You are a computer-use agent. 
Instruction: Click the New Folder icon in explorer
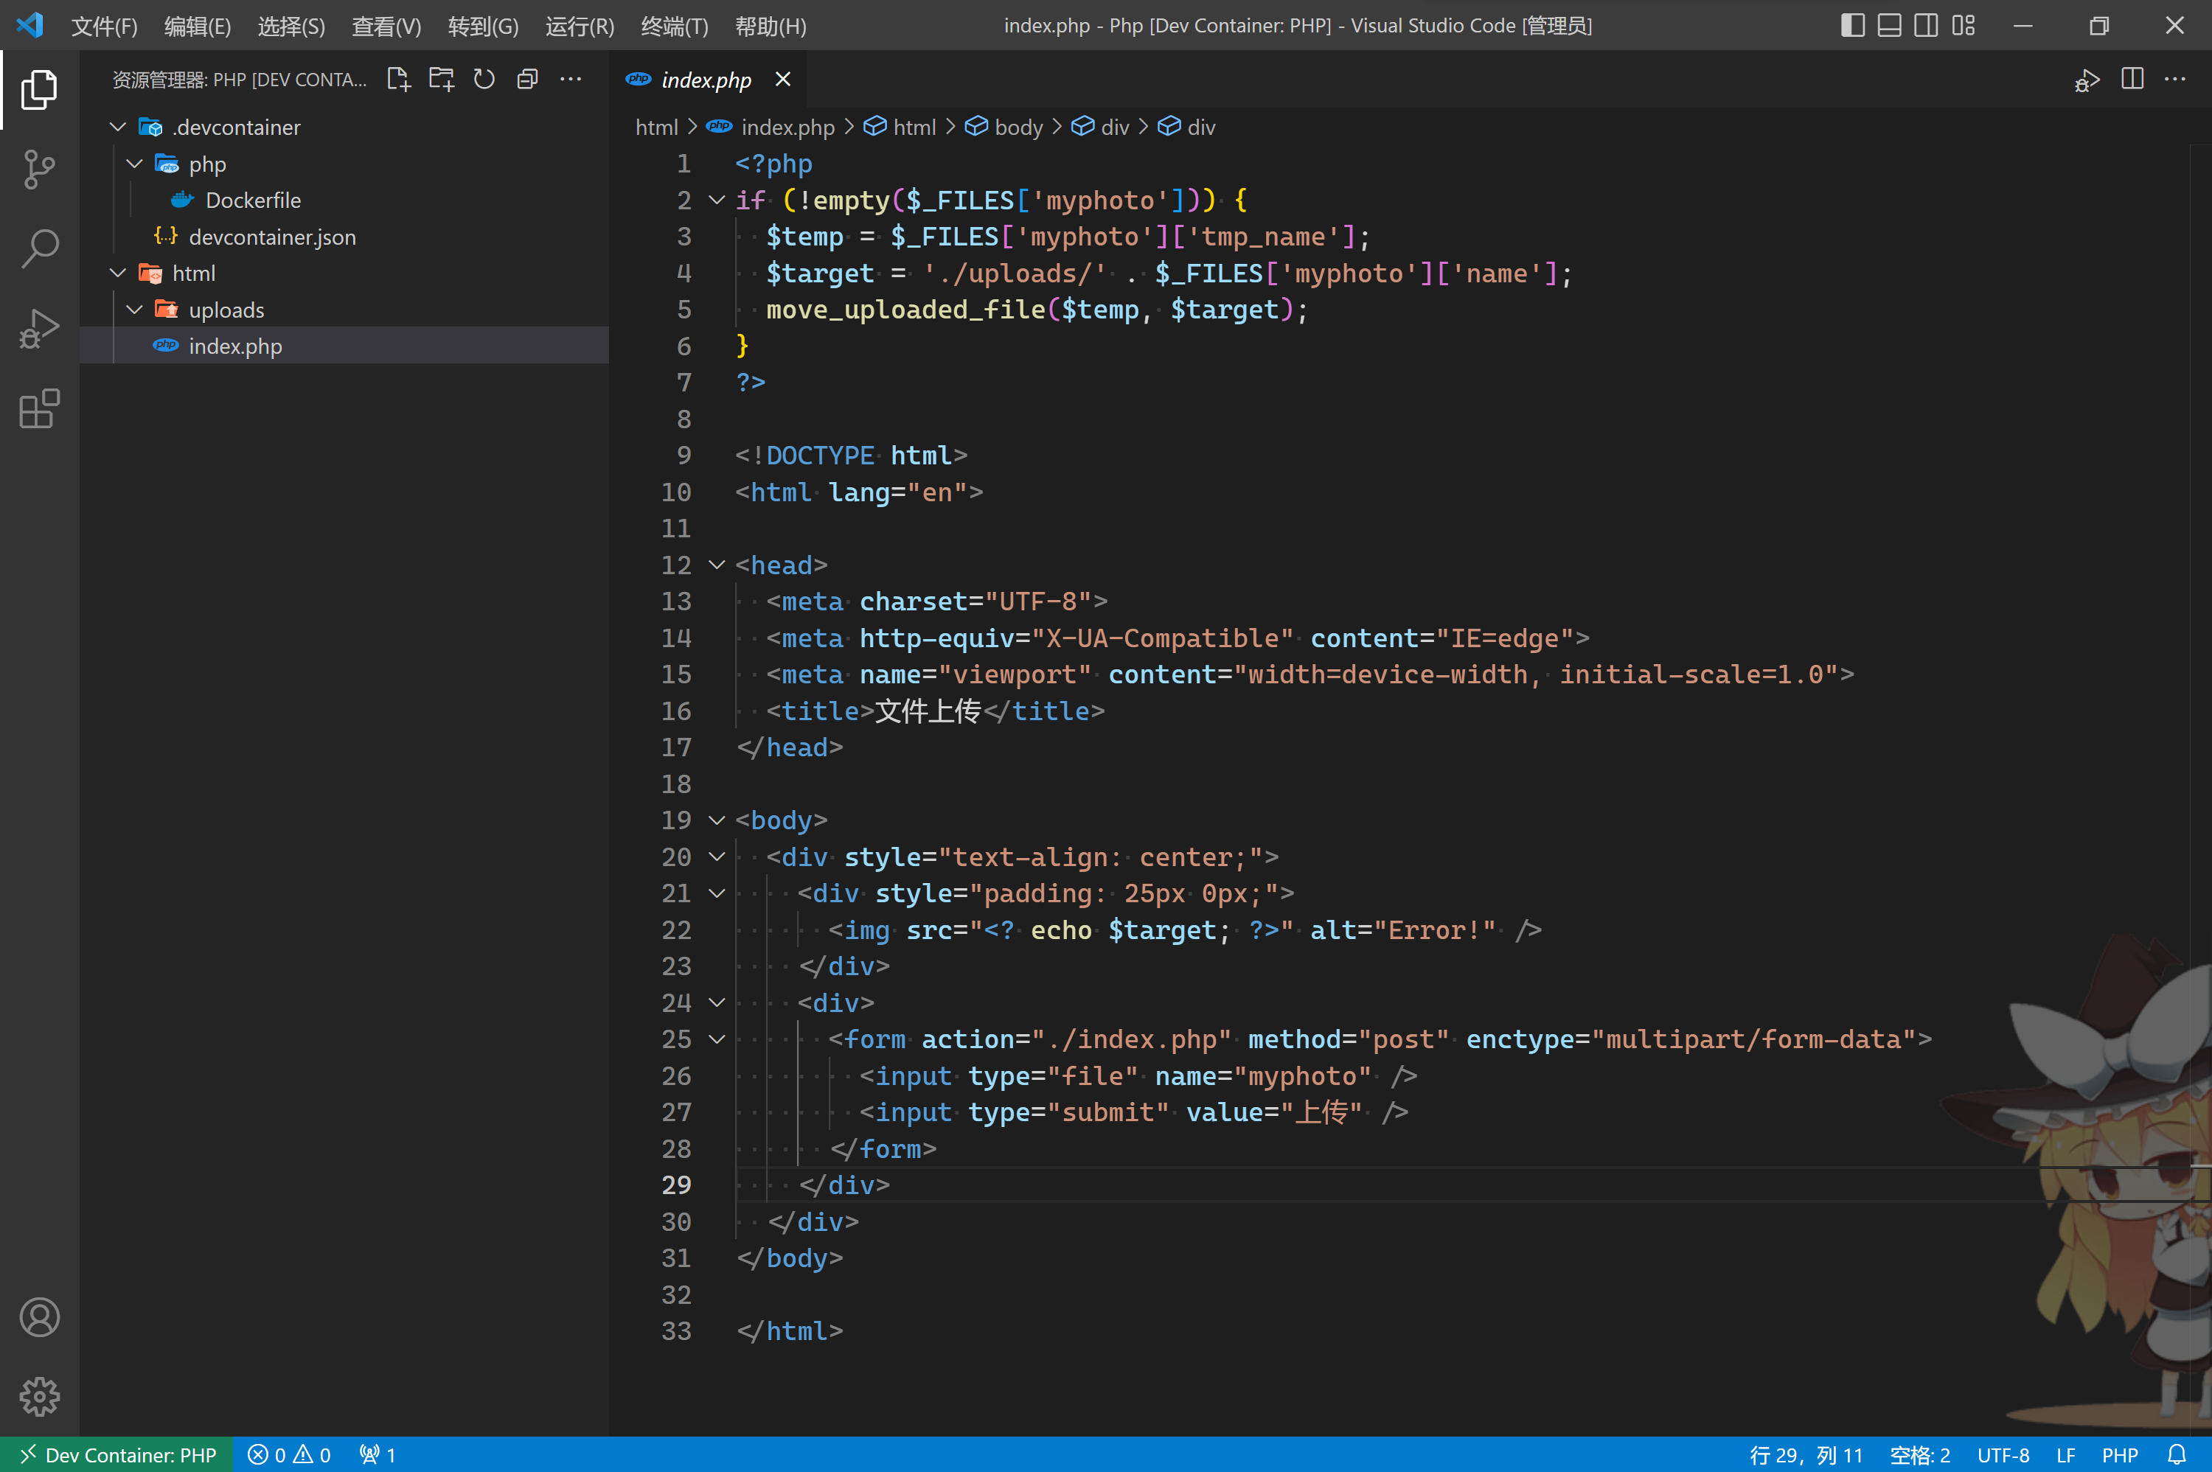coord(441,80)
